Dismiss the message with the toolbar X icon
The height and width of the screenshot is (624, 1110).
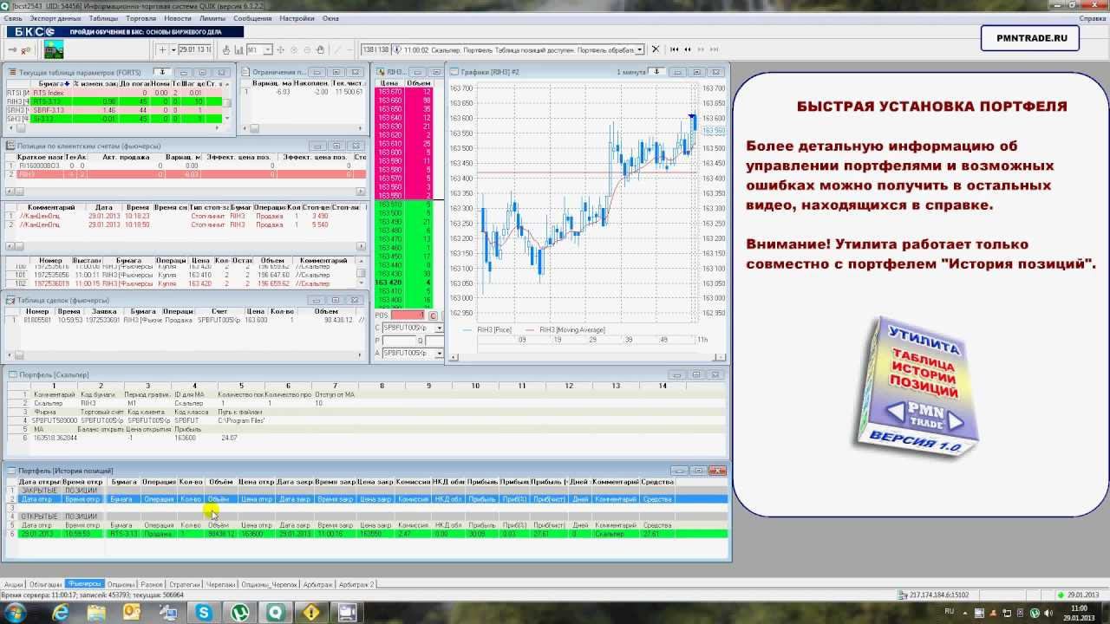tap(656, 49)
